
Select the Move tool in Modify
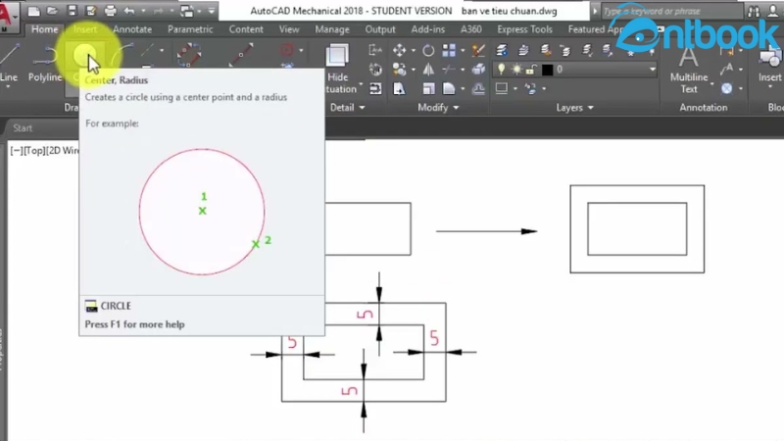tap(399, 50)
